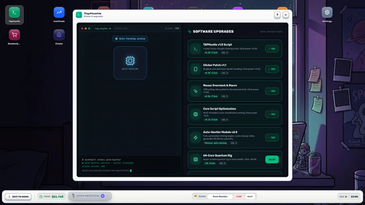365x205 pixels.
Task: Click the radio icon in bottom bar
Action: (x=195, y=196)
